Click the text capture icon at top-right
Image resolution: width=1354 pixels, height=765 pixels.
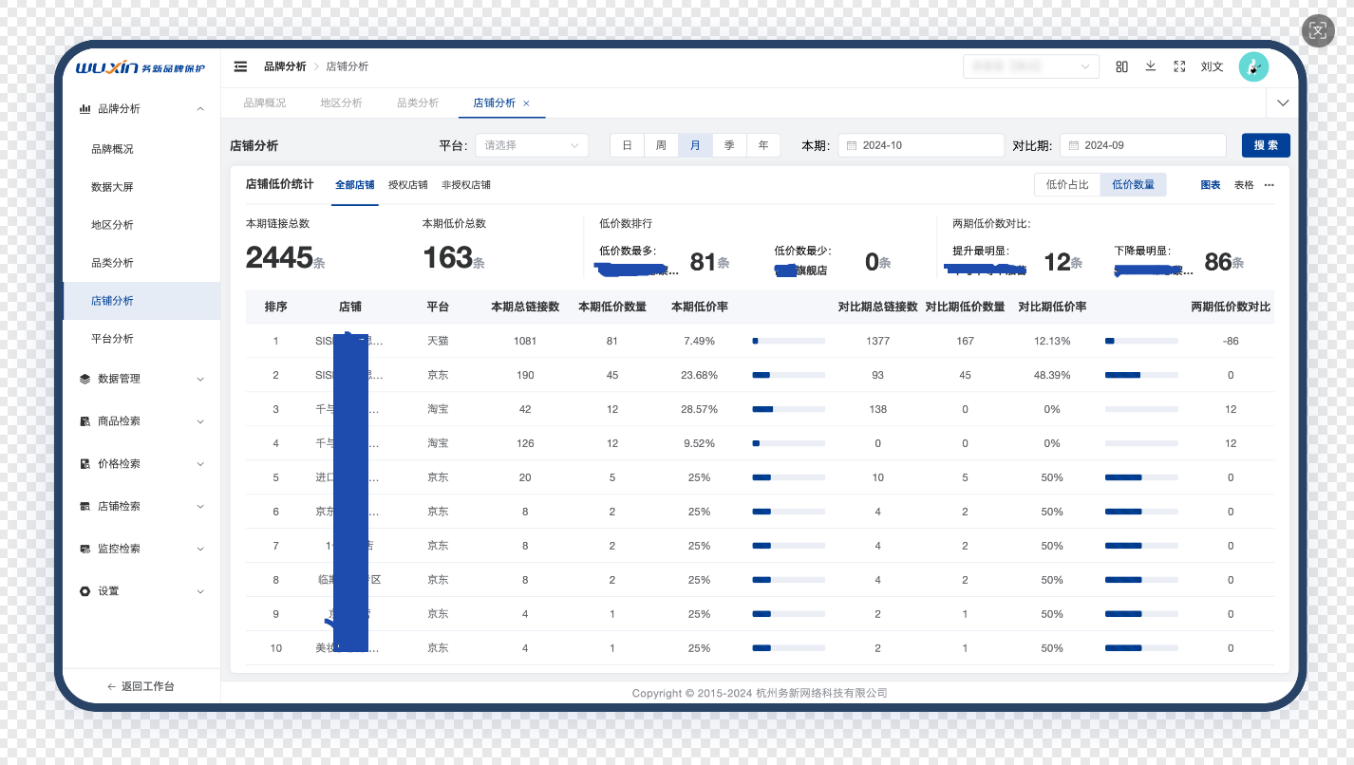pos(1317,30)
